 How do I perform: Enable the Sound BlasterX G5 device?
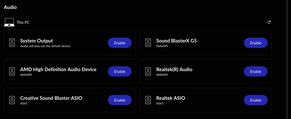[x=256, y=43]
